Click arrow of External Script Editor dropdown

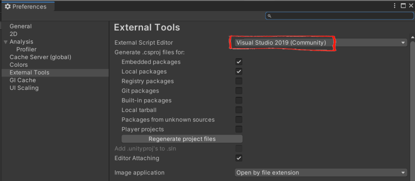click(x=403, y=42)
